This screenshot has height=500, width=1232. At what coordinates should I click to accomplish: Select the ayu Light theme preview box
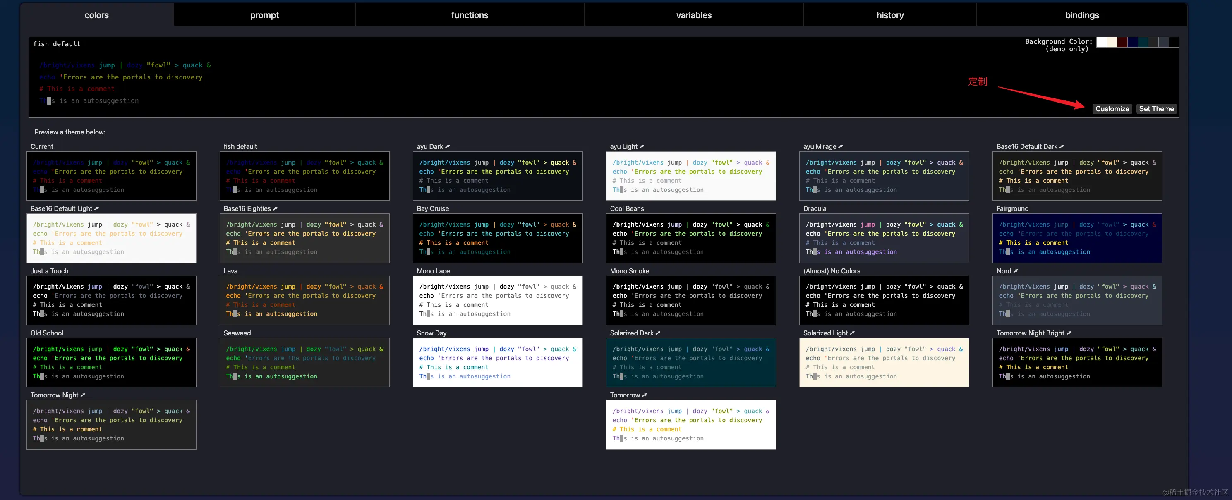(691, 176)
